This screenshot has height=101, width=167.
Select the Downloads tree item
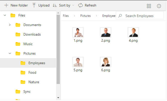tap(28, 35)
